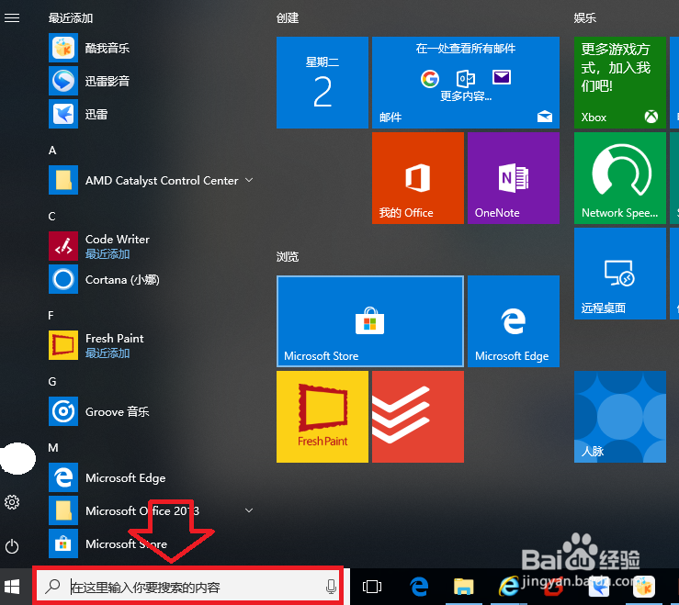Open the 人脉 people tile
This screenshot has width=679, height=605.
tap(619, 417)
